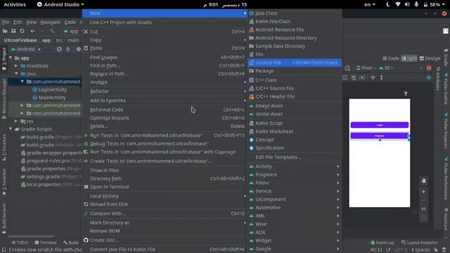450x253 pixels.
Task: Expand the Local History submenu
Action: (x=165, y=196)
